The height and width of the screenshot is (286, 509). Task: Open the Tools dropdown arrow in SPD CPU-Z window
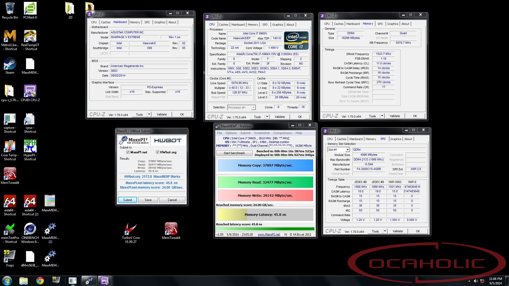point(385,231)
